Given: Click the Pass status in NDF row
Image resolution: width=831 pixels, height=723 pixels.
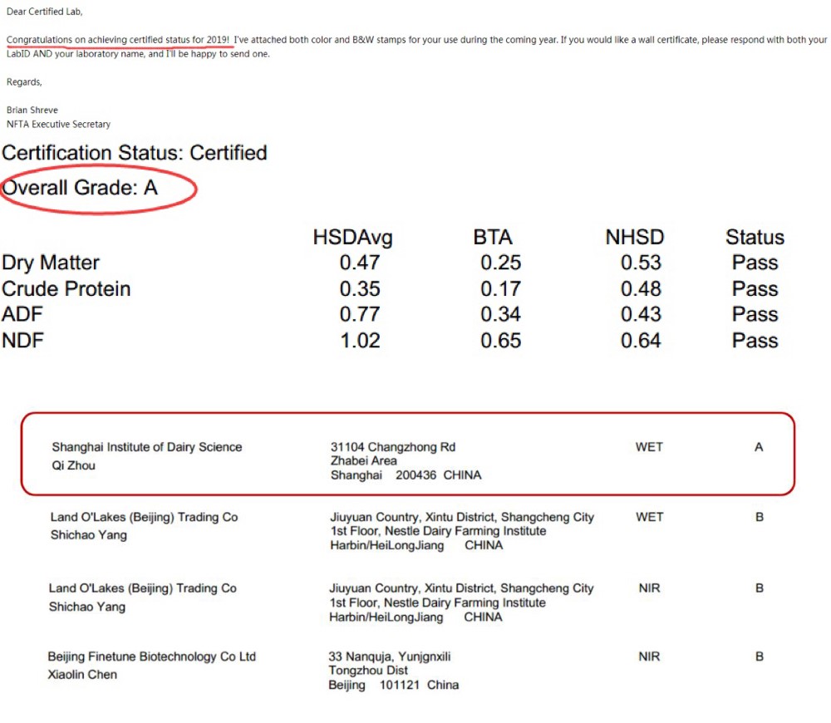Looking at the screenshot, I should coord(755,341).
